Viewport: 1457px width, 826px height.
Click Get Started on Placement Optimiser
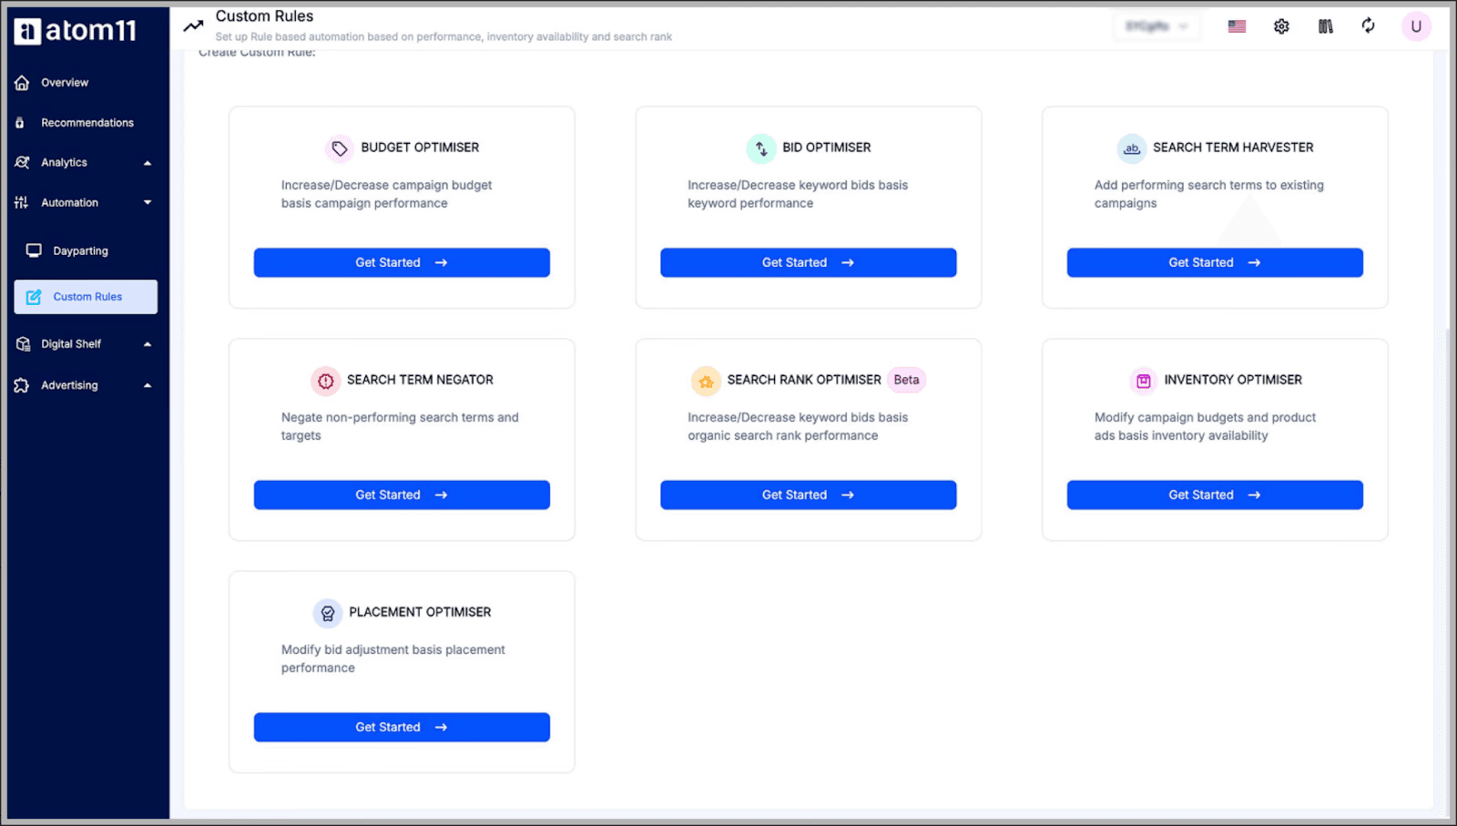point(401,727)
